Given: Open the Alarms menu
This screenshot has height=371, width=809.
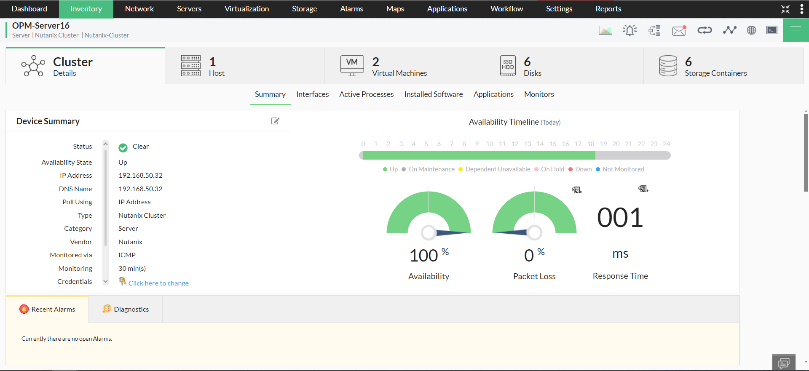Looking at the screenshot, I should (x=351, y=9).
